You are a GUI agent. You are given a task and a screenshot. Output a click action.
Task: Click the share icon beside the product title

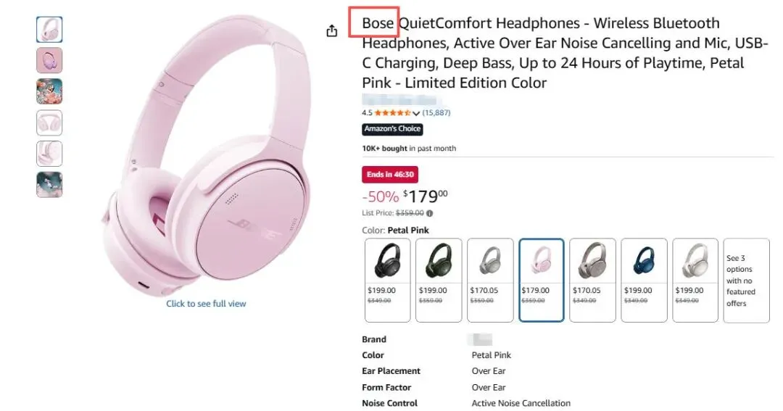(x=332, y=30)
